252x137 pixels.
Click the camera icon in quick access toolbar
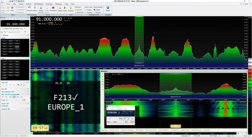[12, 1]
